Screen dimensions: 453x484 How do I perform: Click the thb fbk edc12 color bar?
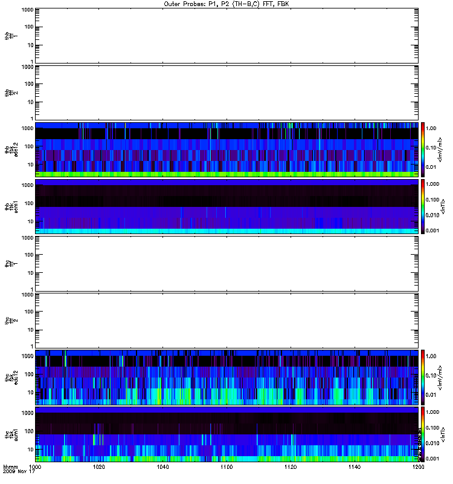click(423, 149)
